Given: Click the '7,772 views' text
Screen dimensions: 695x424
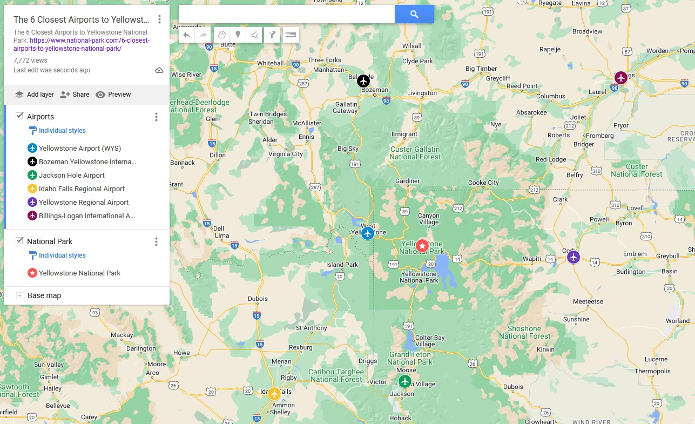Looking at the screenshot, I should (x=30, y=60).
